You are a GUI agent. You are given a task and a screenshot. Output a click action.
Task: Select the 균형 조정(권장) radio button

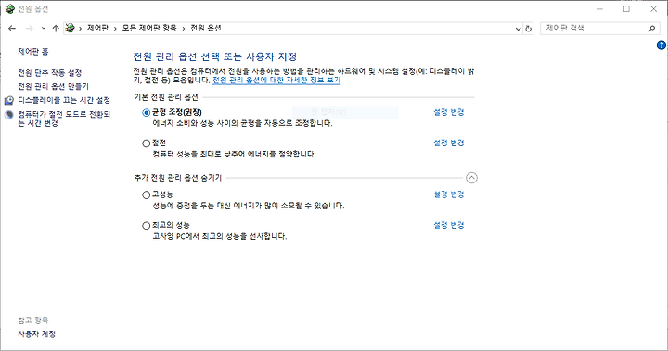point(147,113)
